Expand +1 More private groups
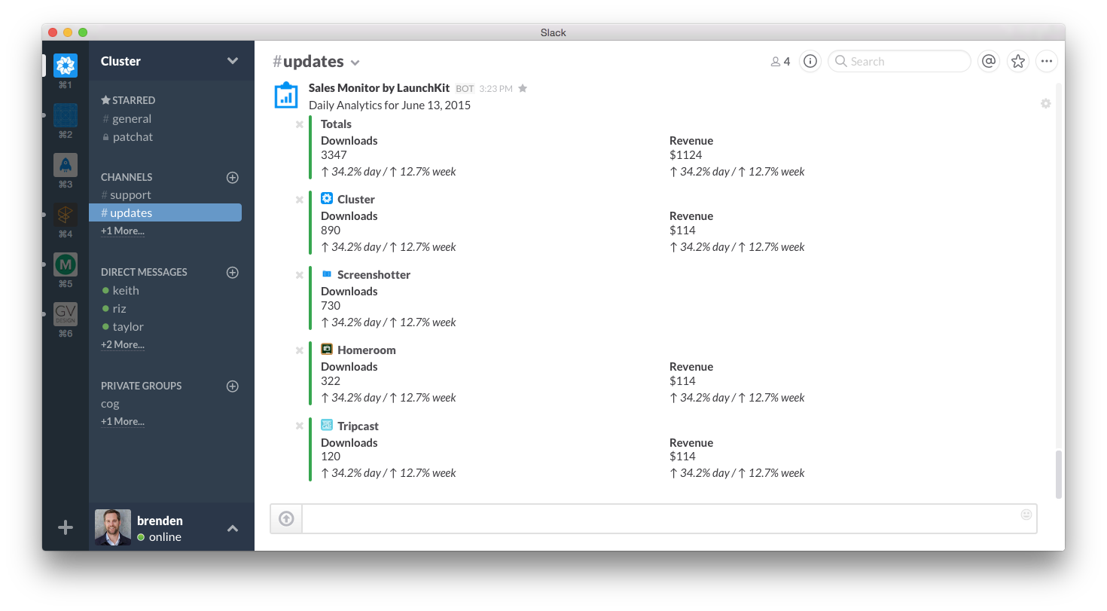Image resolution: width=1107 pixels, height=611 pixels. 123,421
